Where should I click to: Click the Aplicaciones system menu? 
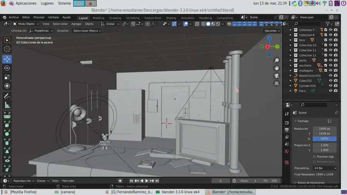point(26,3)
